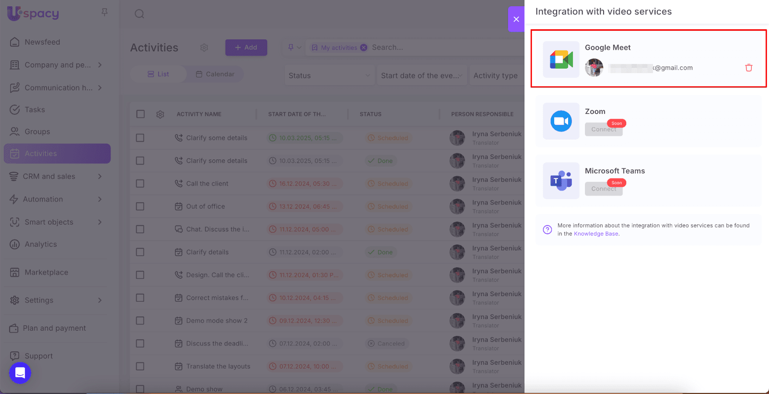Check the 'Call the client' row checkbox
This screenshot has width=769, height=394.
(x=140, y=183)
